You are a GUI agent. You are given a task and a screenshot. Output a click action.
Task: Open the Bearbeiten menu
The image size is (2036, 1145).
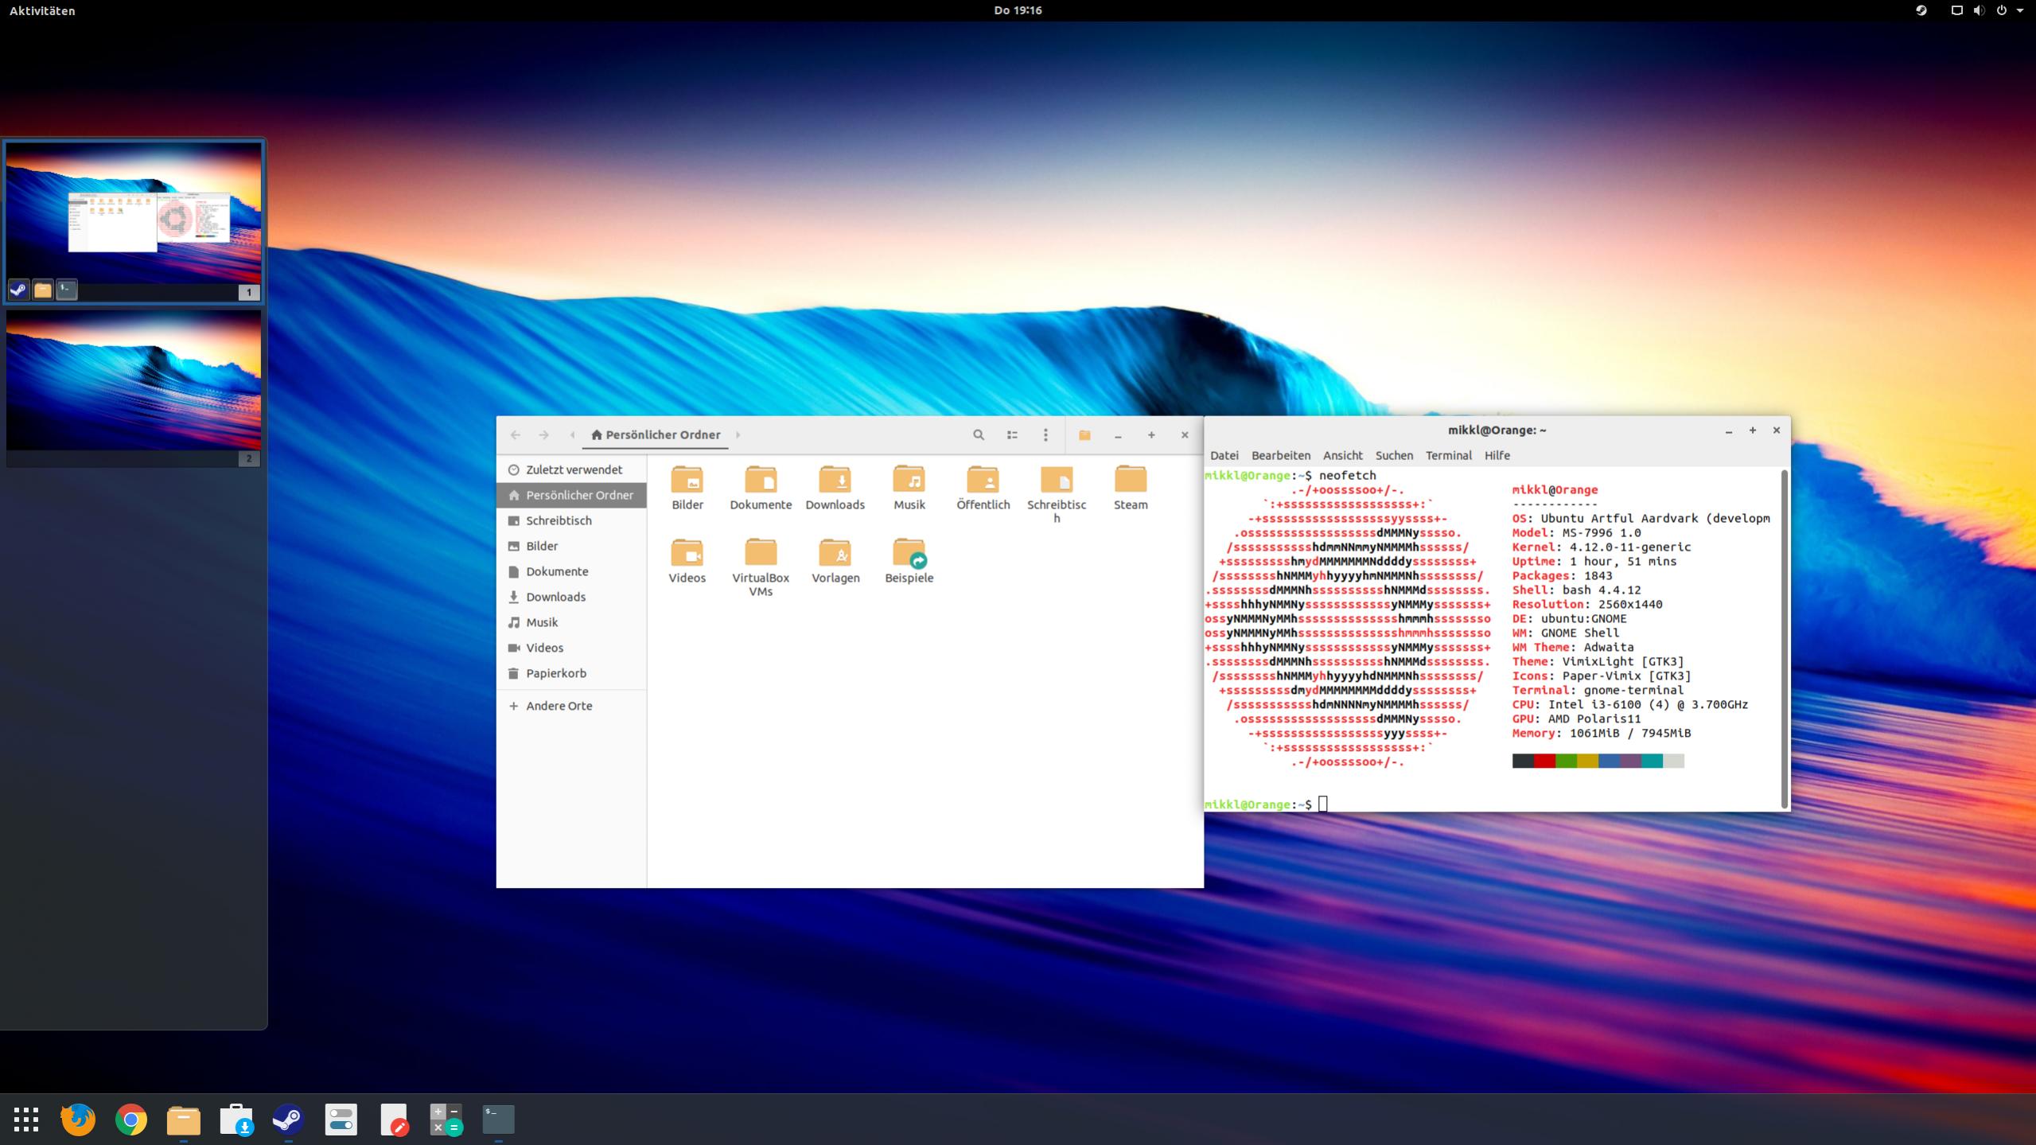1280,455
